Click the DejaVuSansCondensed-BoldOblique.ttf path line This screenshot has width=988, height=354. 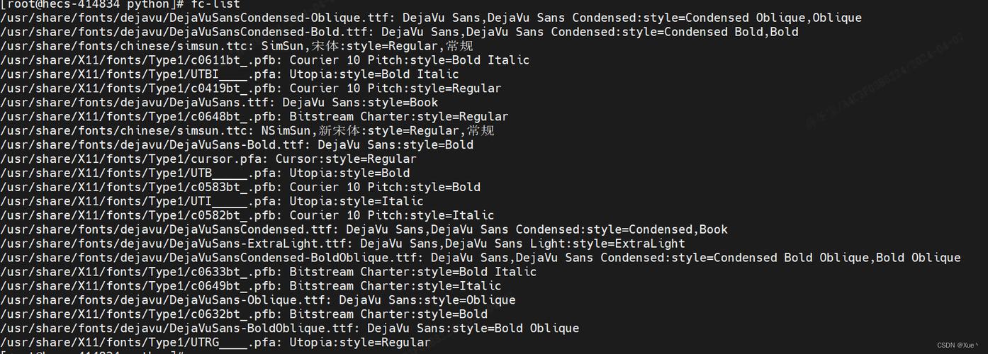(481, 258)
